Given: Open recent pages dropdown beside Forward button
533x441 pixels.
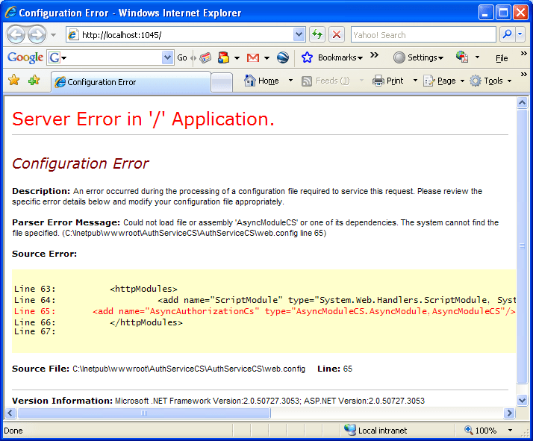Looking at the screenshot, I should click(53, 34).
